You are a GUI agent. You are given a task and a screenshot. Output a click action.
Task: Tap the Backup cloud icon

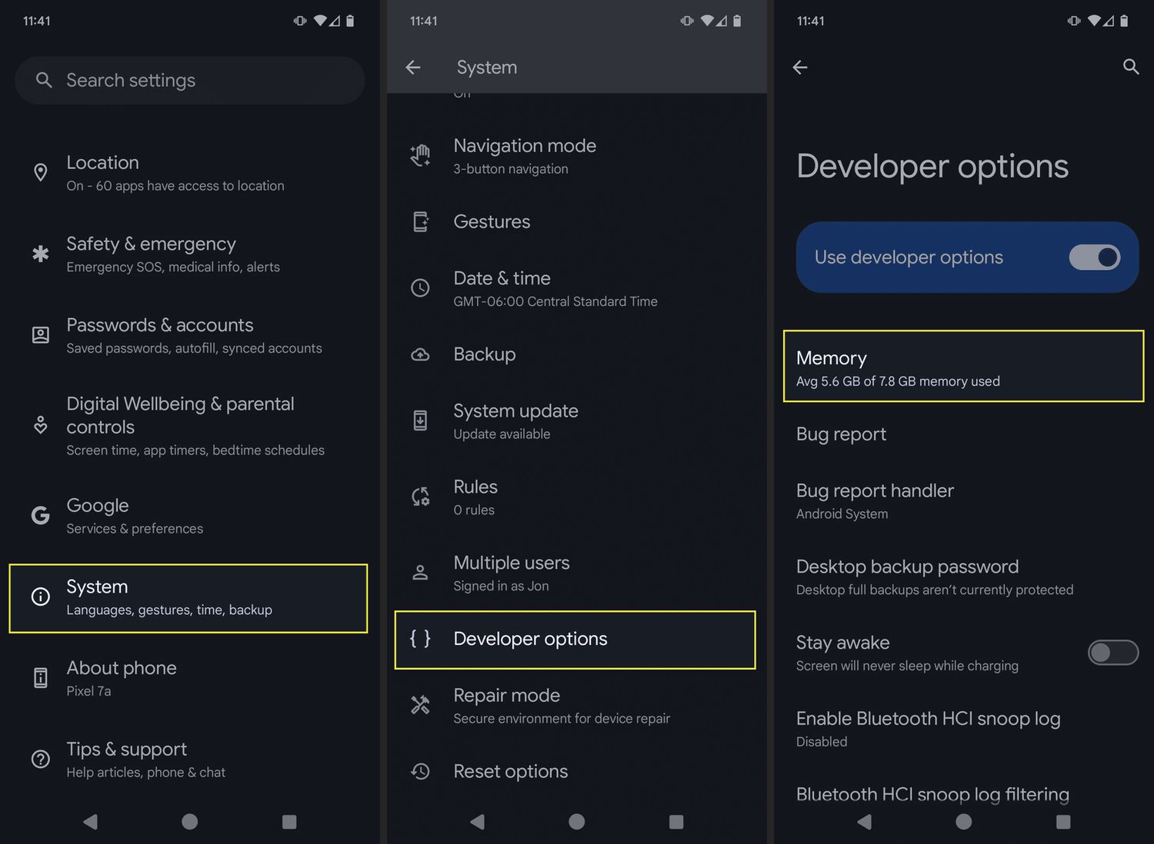[420, 354]
